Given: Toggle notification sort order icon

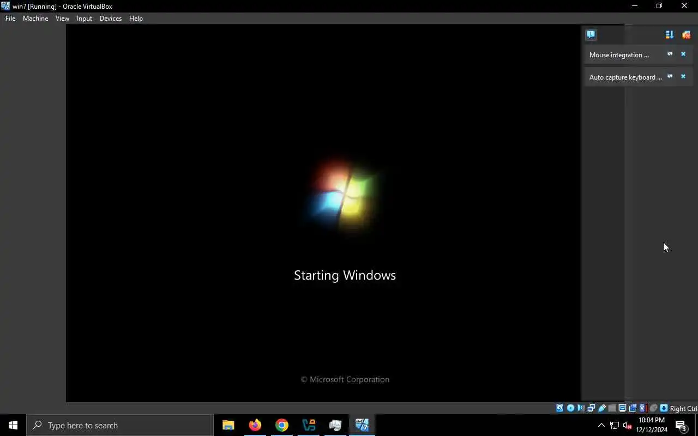Looking at the screenshot, I should (x=670, y=34).
